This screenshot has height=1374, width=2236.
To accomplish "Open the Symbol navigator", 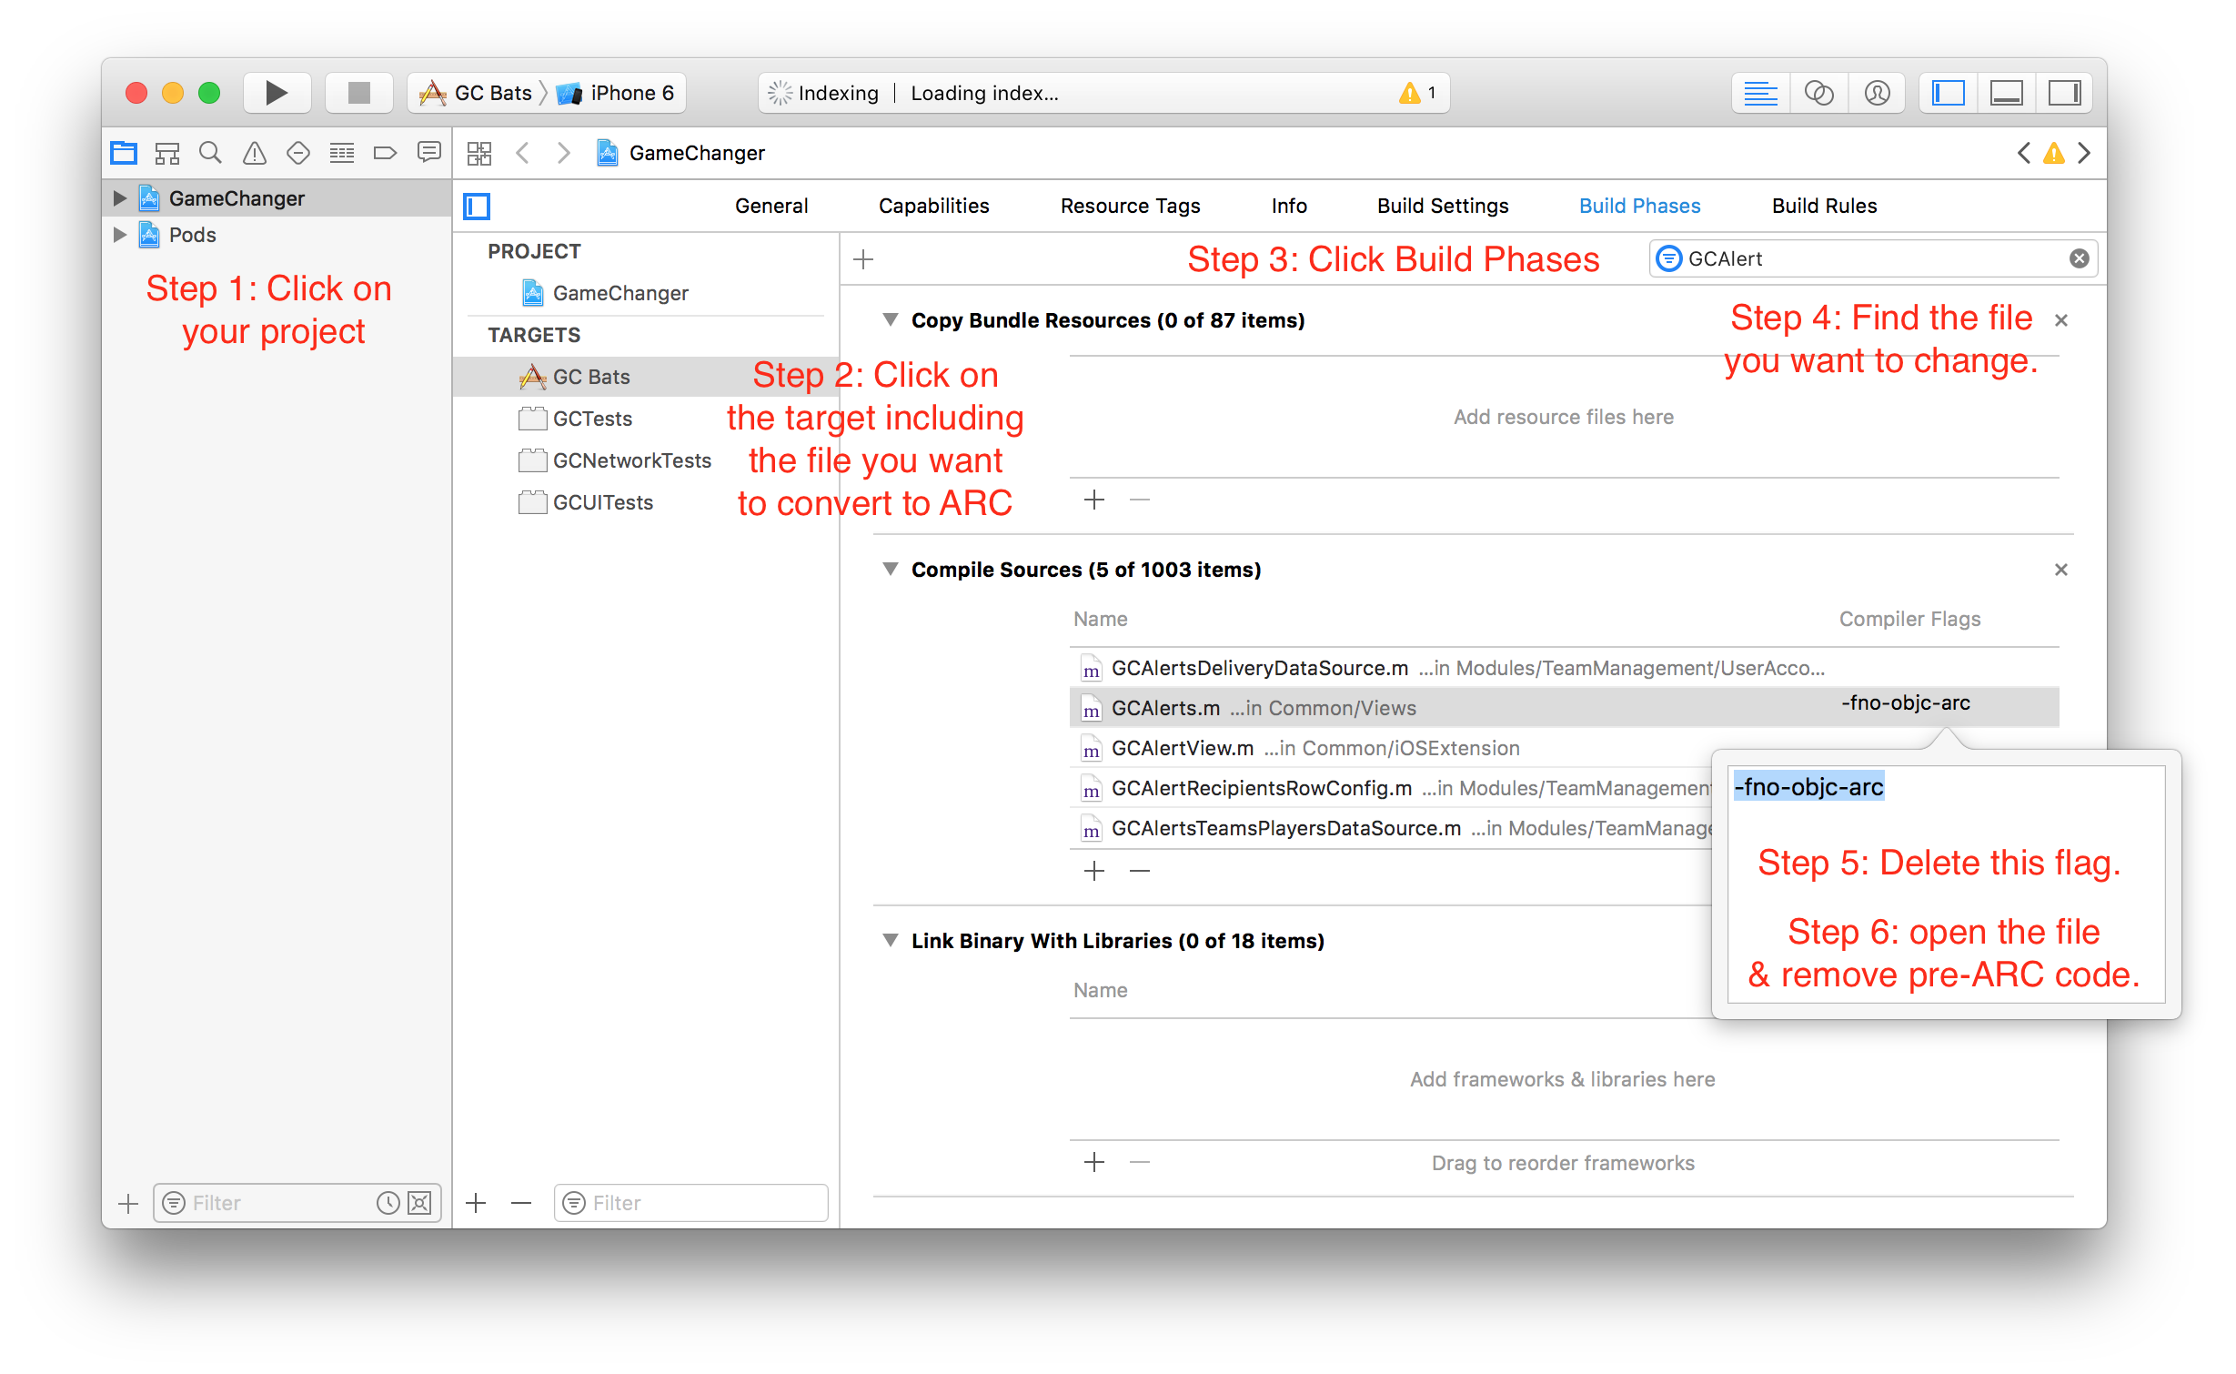I will tap(167, 153).
